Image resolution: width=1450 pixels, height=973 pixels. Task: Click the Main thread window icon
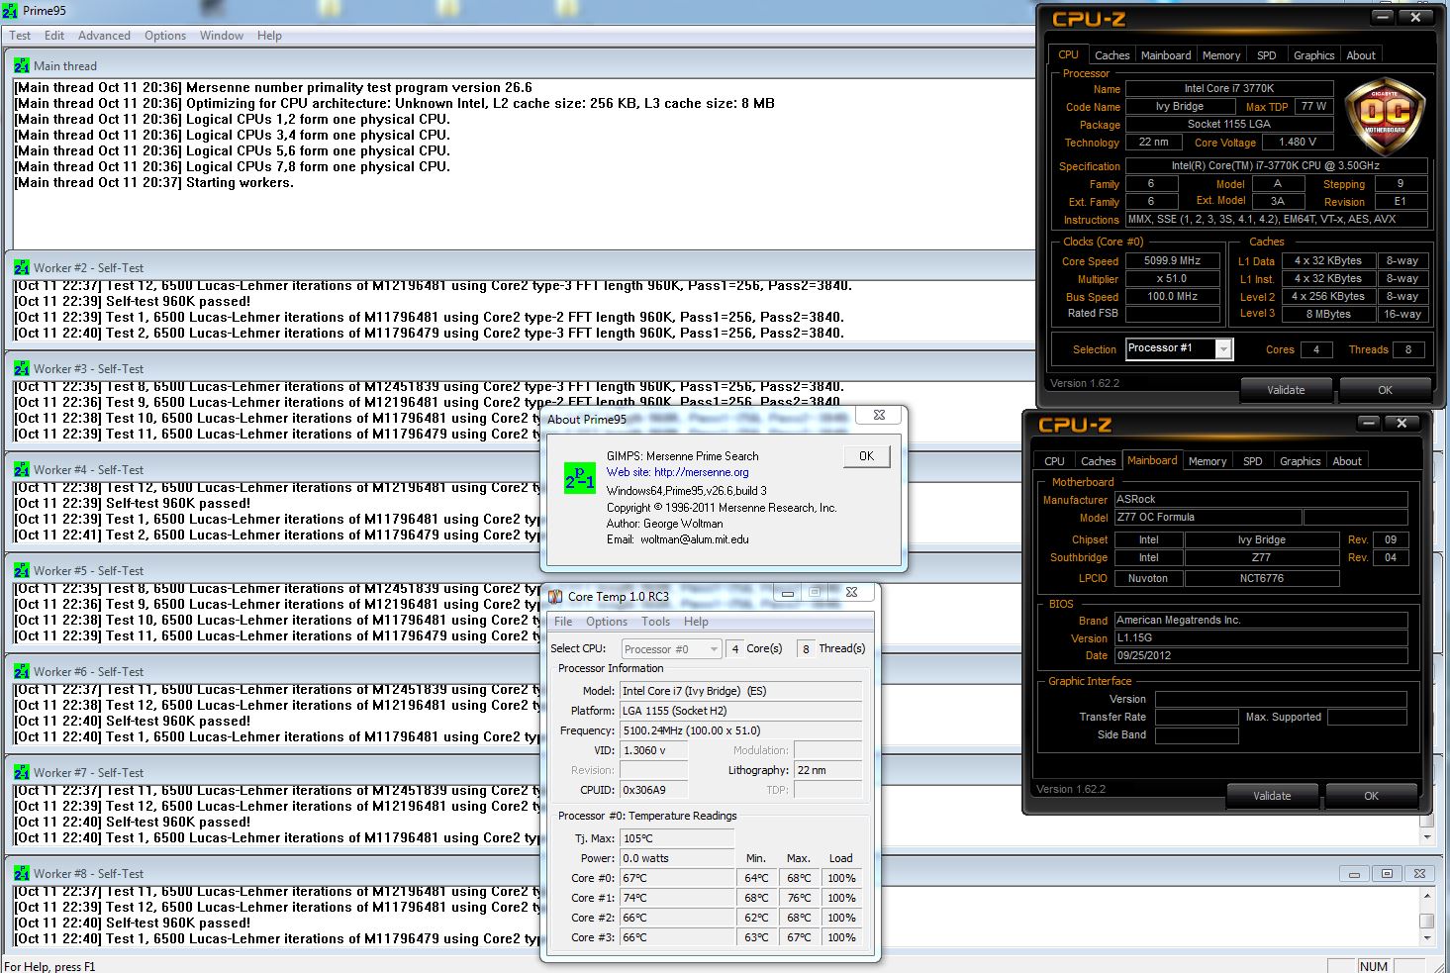22,65
